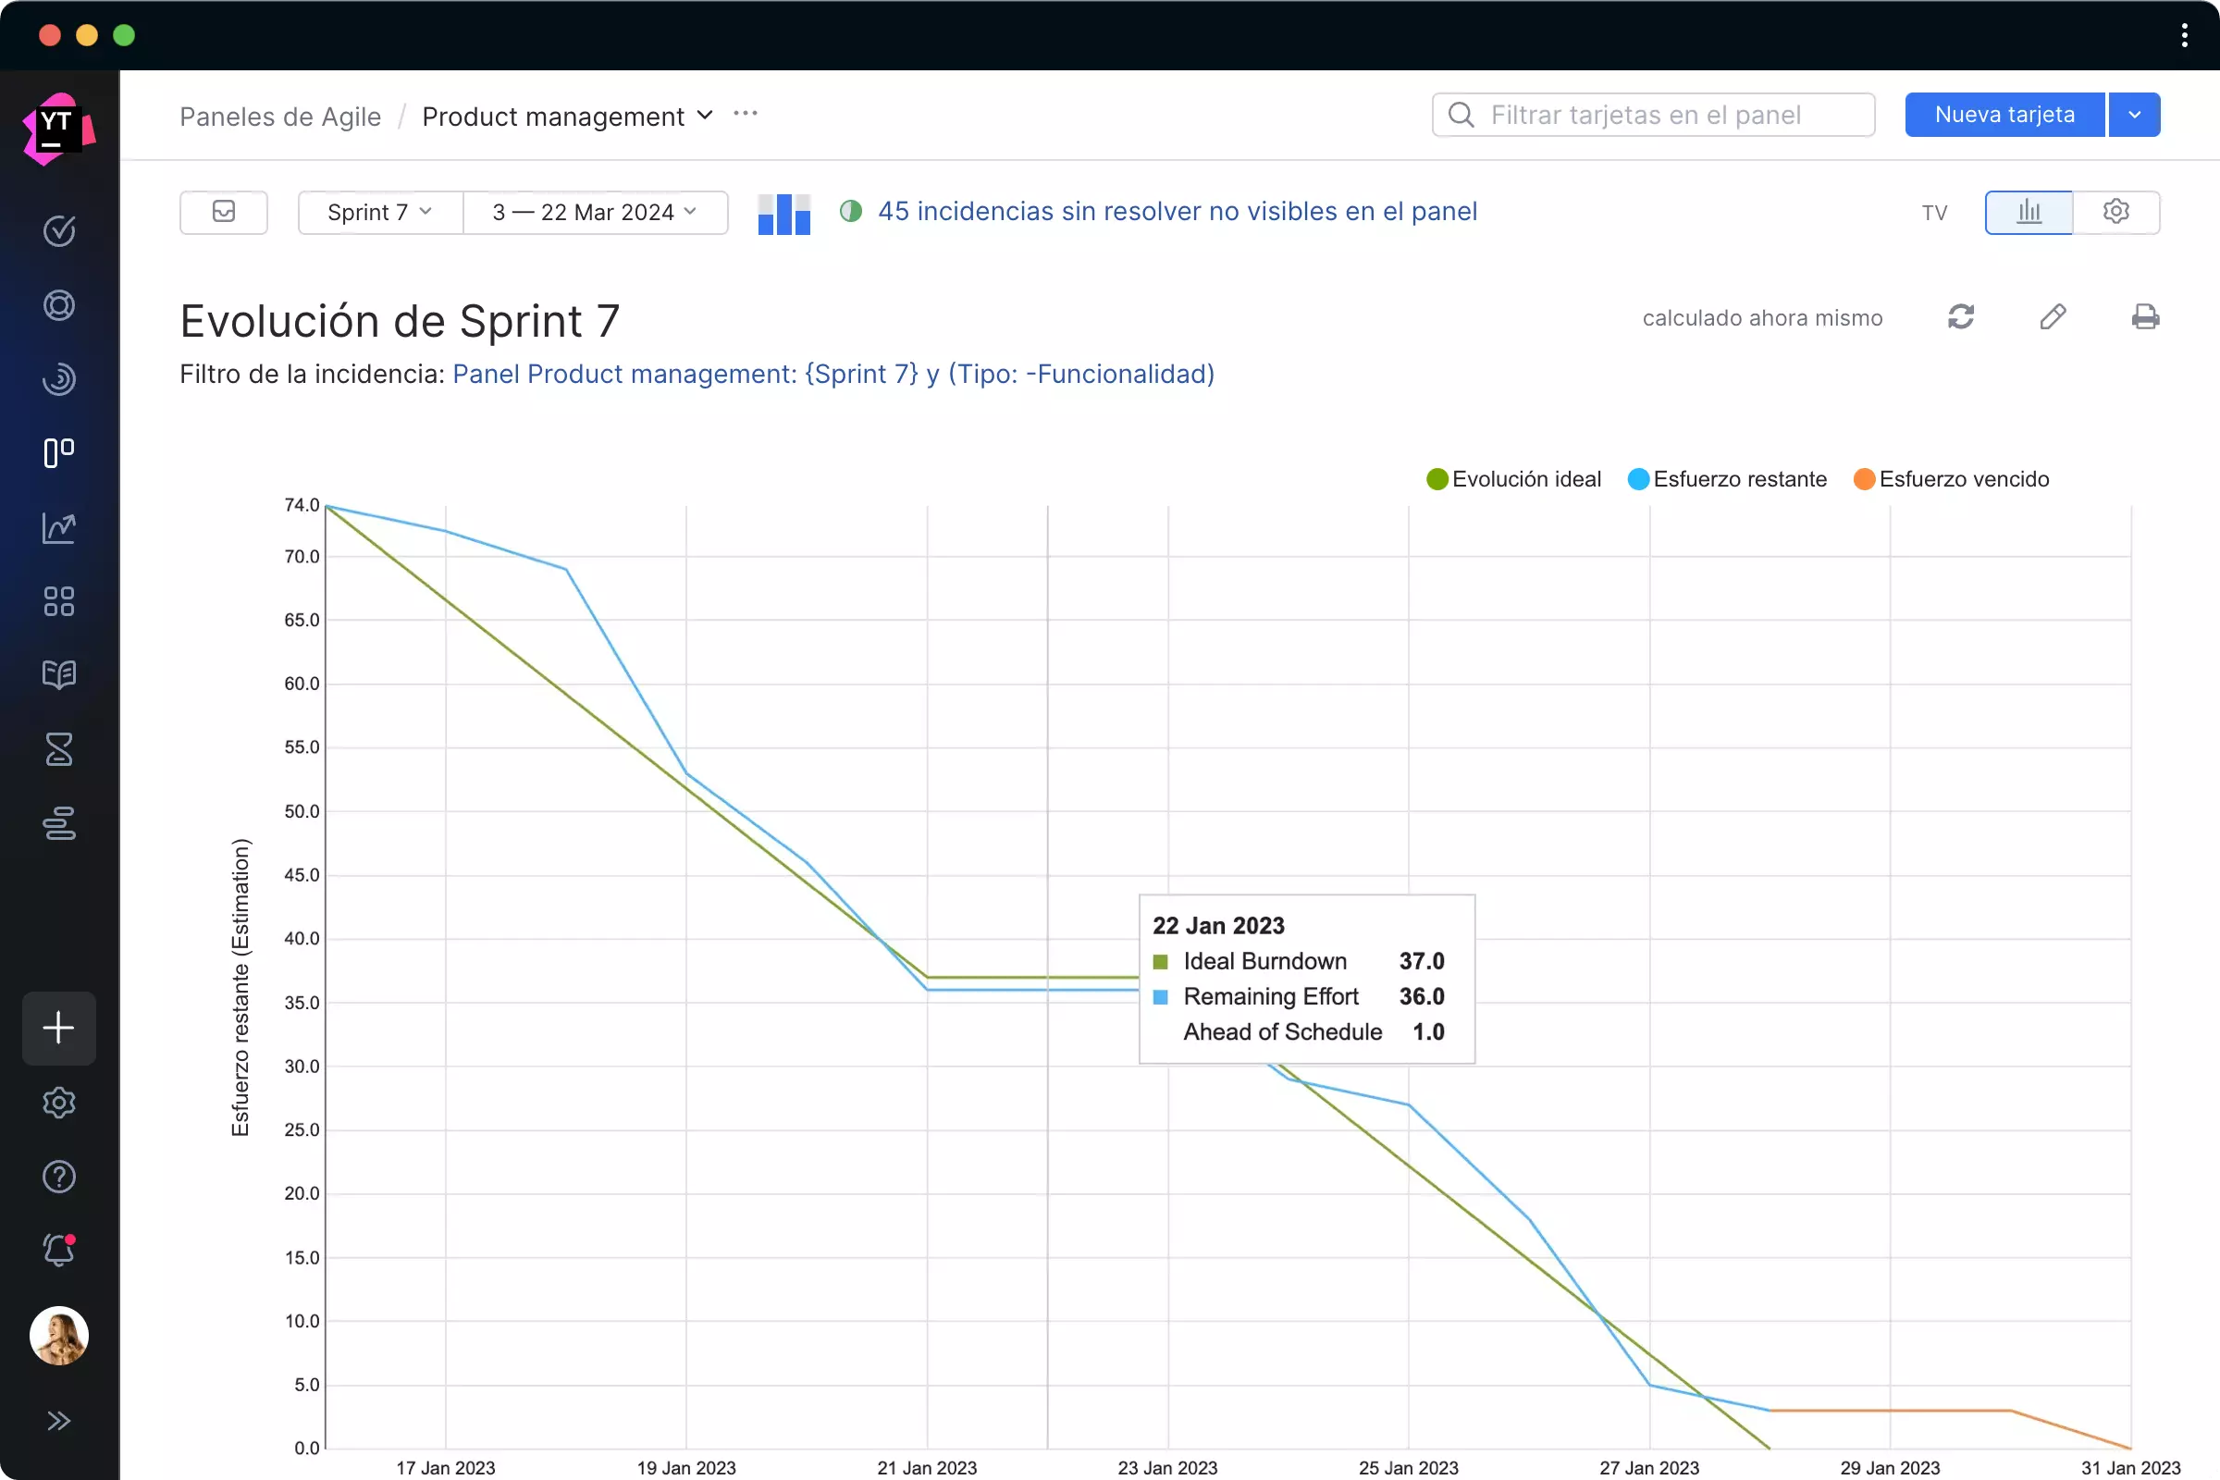Image resolution: width=2220 pixels, height=1480 pixels.
Task: Open the Helpdesk lifebuoy sidebar icon
Action: pos(58,305)
